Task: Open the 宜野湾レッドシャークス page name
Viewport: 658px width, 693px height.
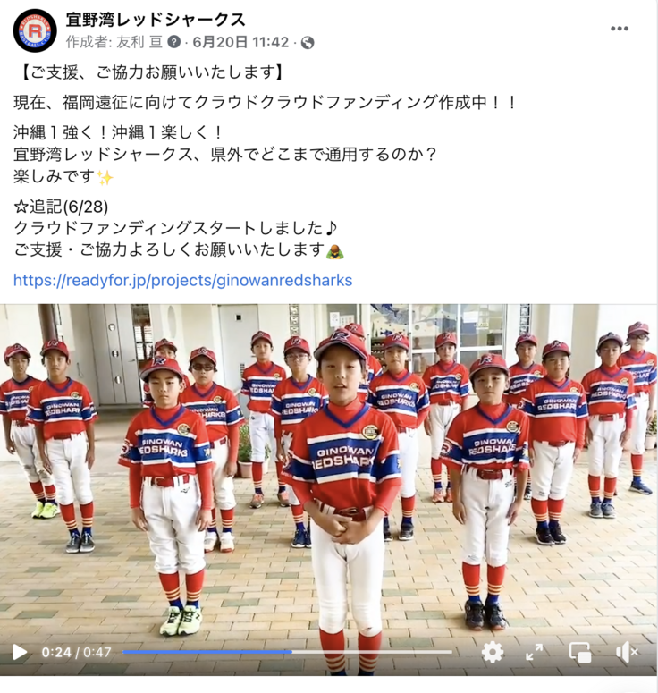Action: (x=156, y=20)
